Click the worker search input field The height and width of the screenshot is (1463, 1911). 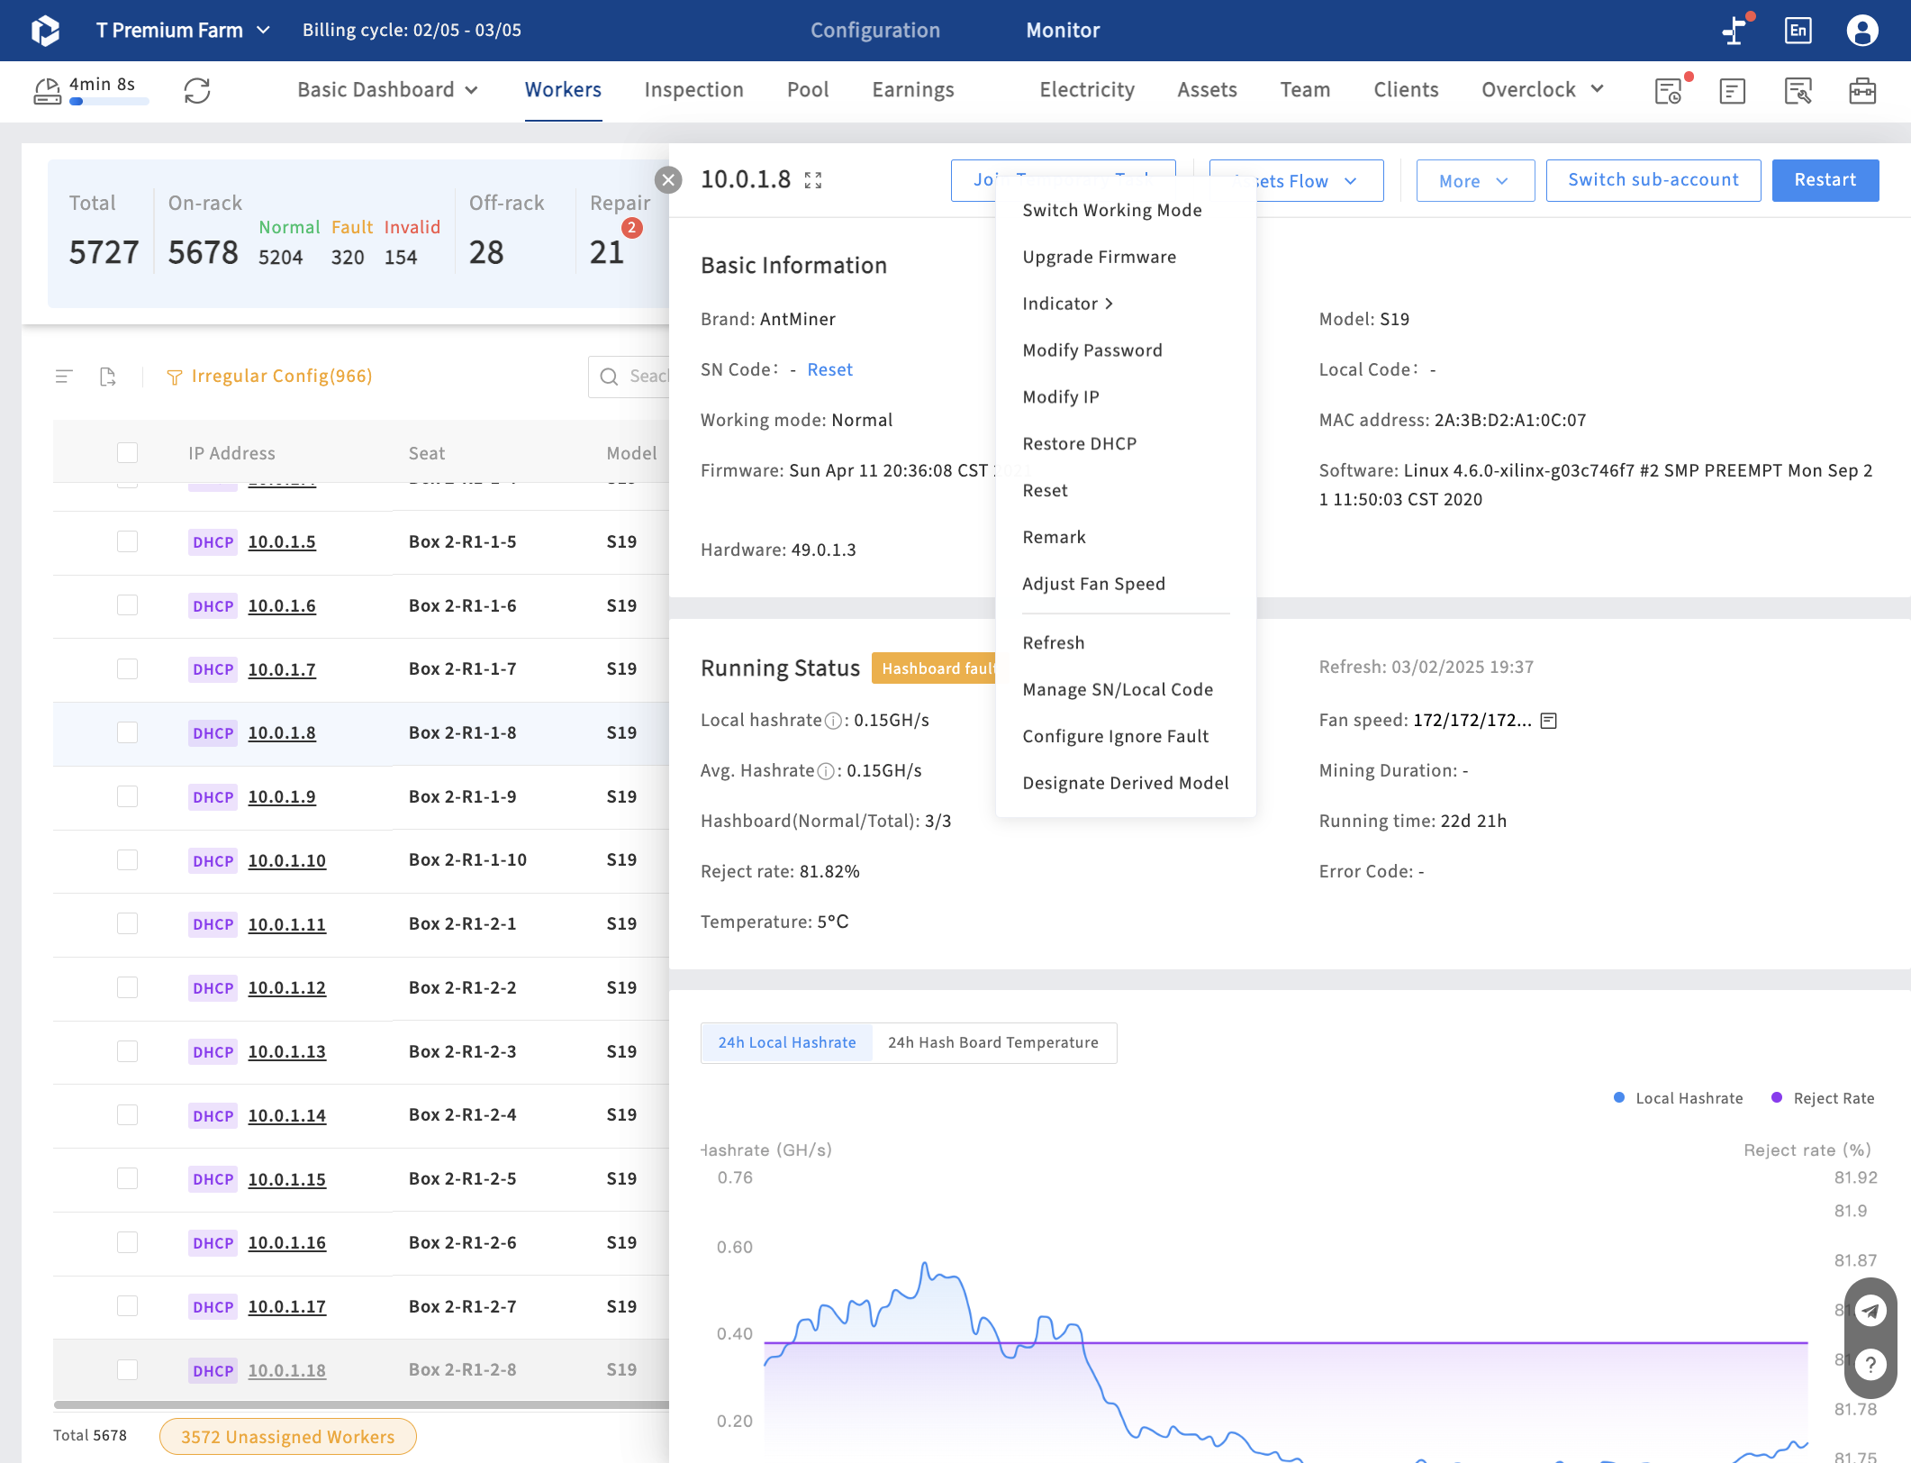click(x=629, y=377)
